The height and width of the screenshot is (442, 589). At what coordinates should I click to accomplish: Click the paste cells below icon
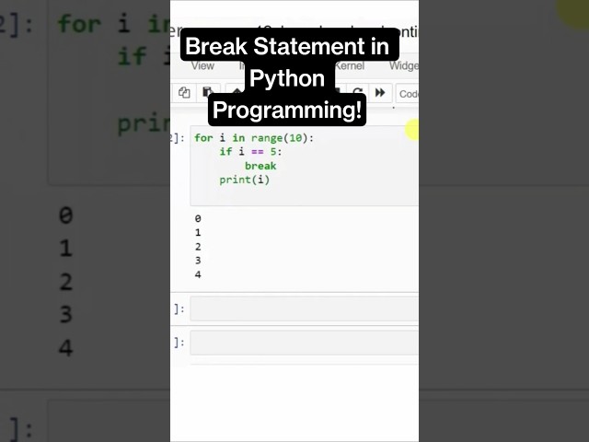(206, 92)
